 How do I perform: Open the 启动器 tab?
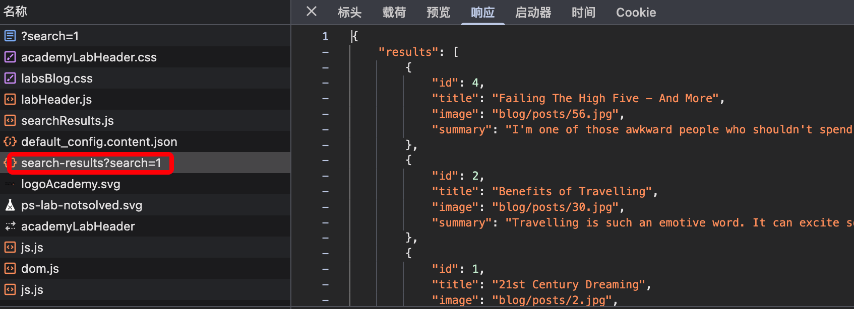coord(533,13)
